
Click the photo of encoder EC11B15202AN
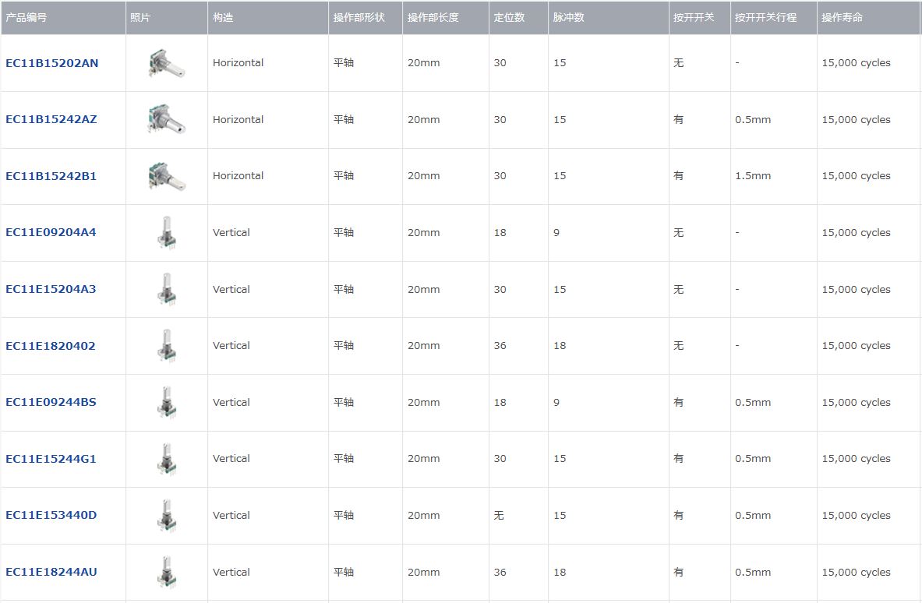[167, 63]
